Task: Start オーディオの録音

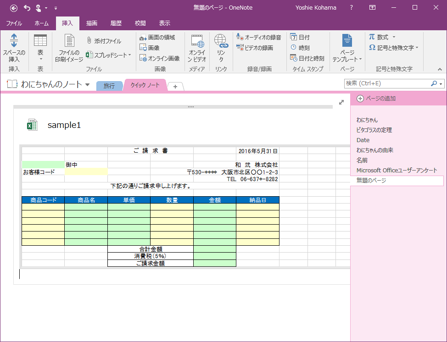Action: tap(258, 37)
